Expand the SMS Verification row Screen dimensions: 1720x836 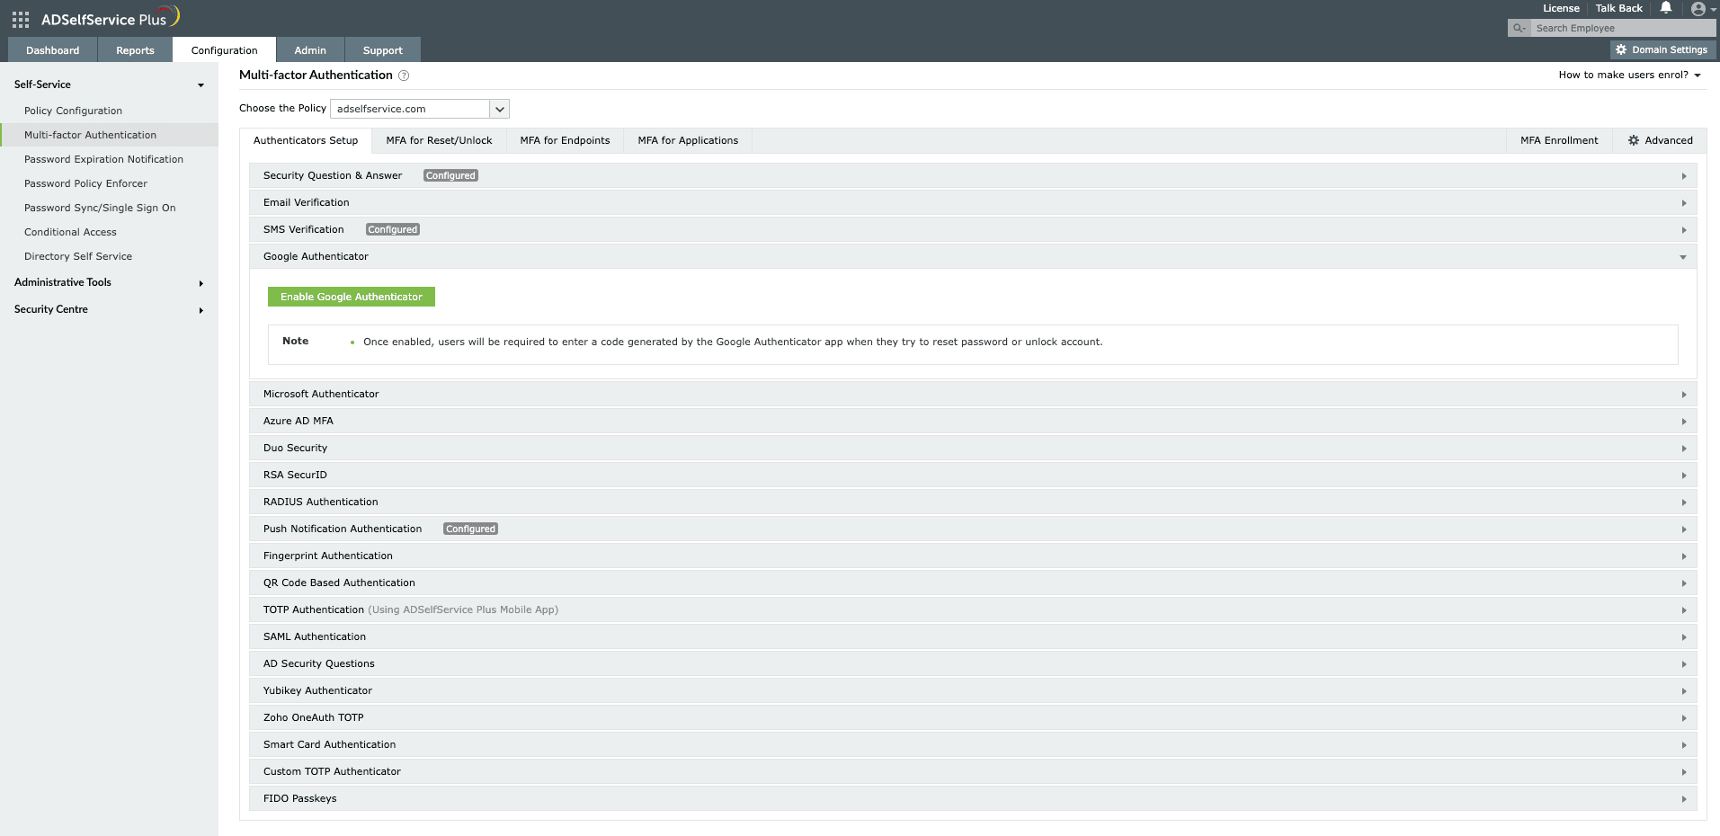click(x=973, y=229)
